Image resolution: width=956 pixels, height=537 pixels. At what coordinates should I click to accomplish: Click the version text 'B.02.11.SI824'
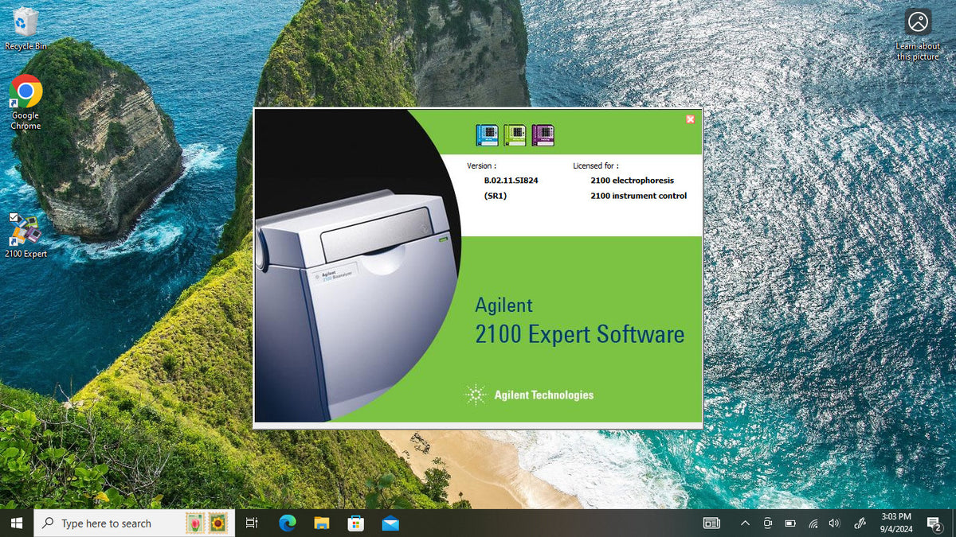511,181
